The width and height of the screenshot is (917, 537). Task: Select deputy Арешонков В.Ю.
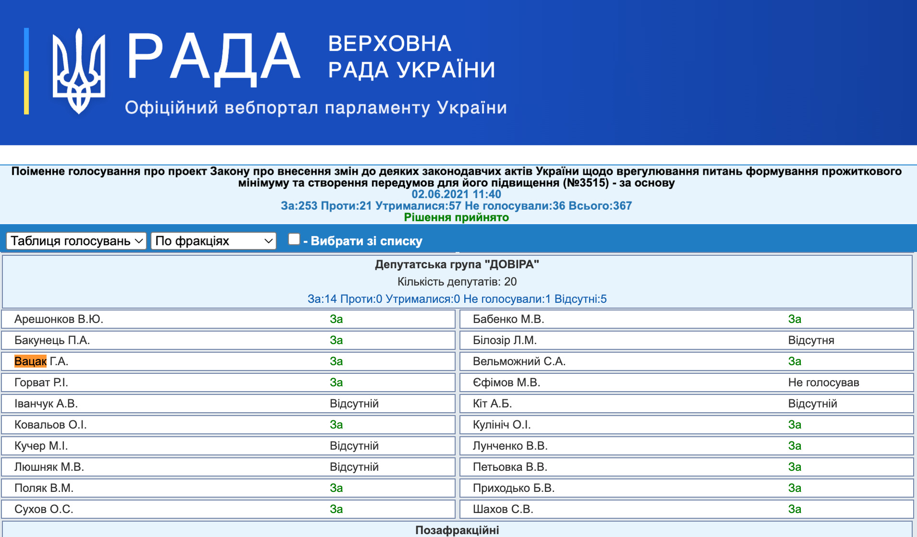(x=59, y=319)
